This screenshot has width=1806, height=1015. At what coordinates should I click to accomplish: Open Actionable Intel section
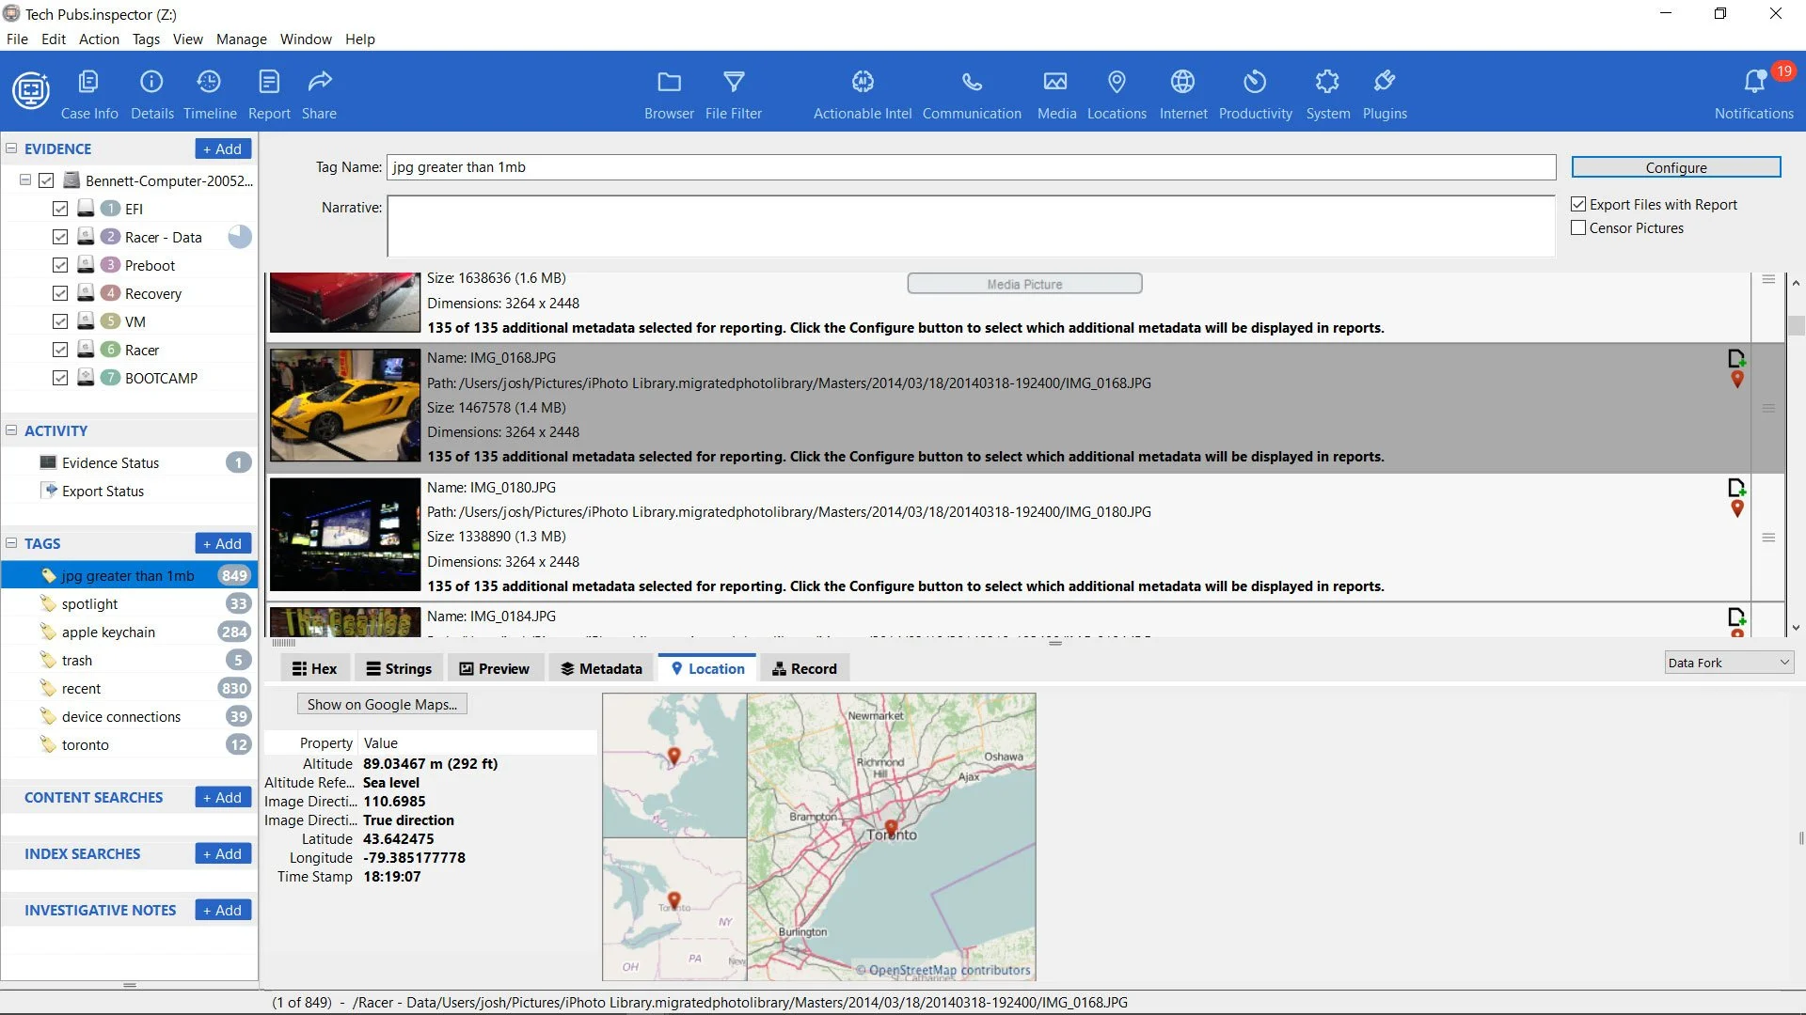click(x=862, y=93)
